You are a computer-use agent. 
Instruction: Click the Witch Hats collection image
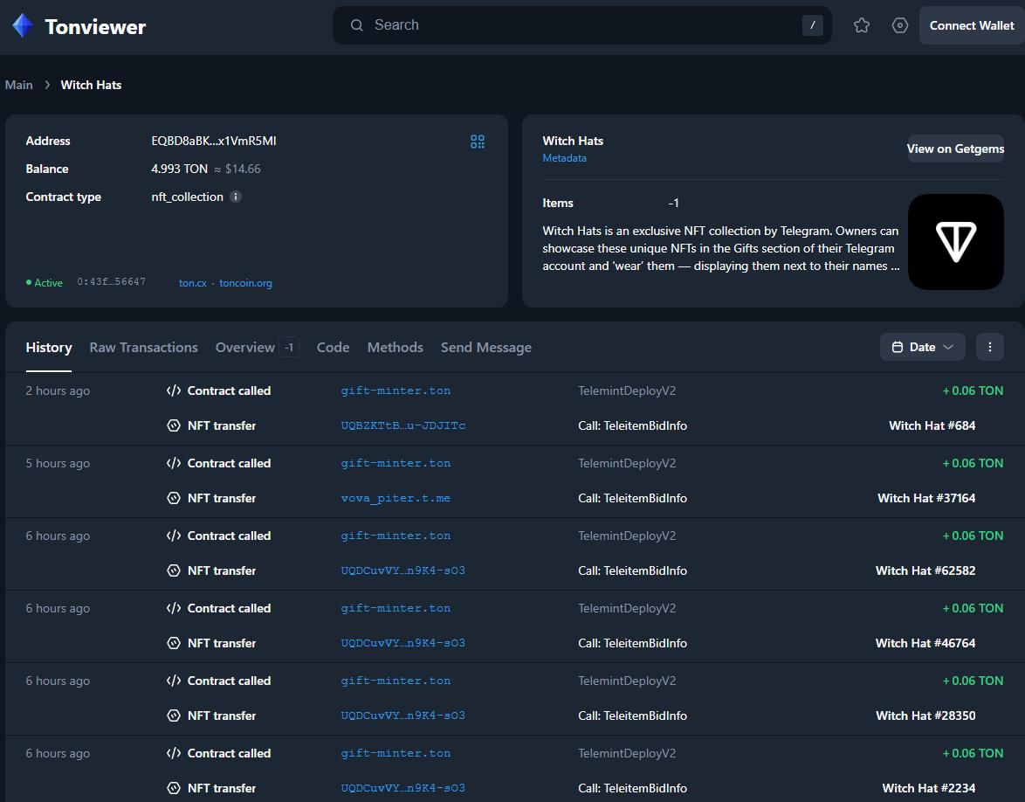click(x=955, y=242)
